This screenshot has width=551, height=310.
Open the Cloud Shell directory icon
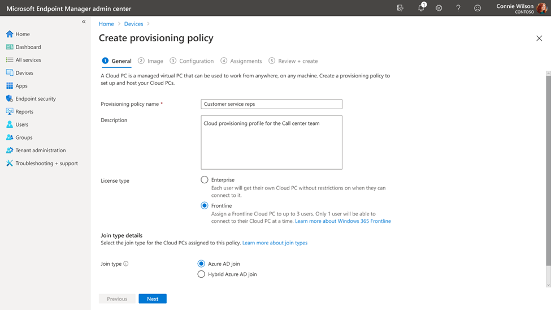400,8
